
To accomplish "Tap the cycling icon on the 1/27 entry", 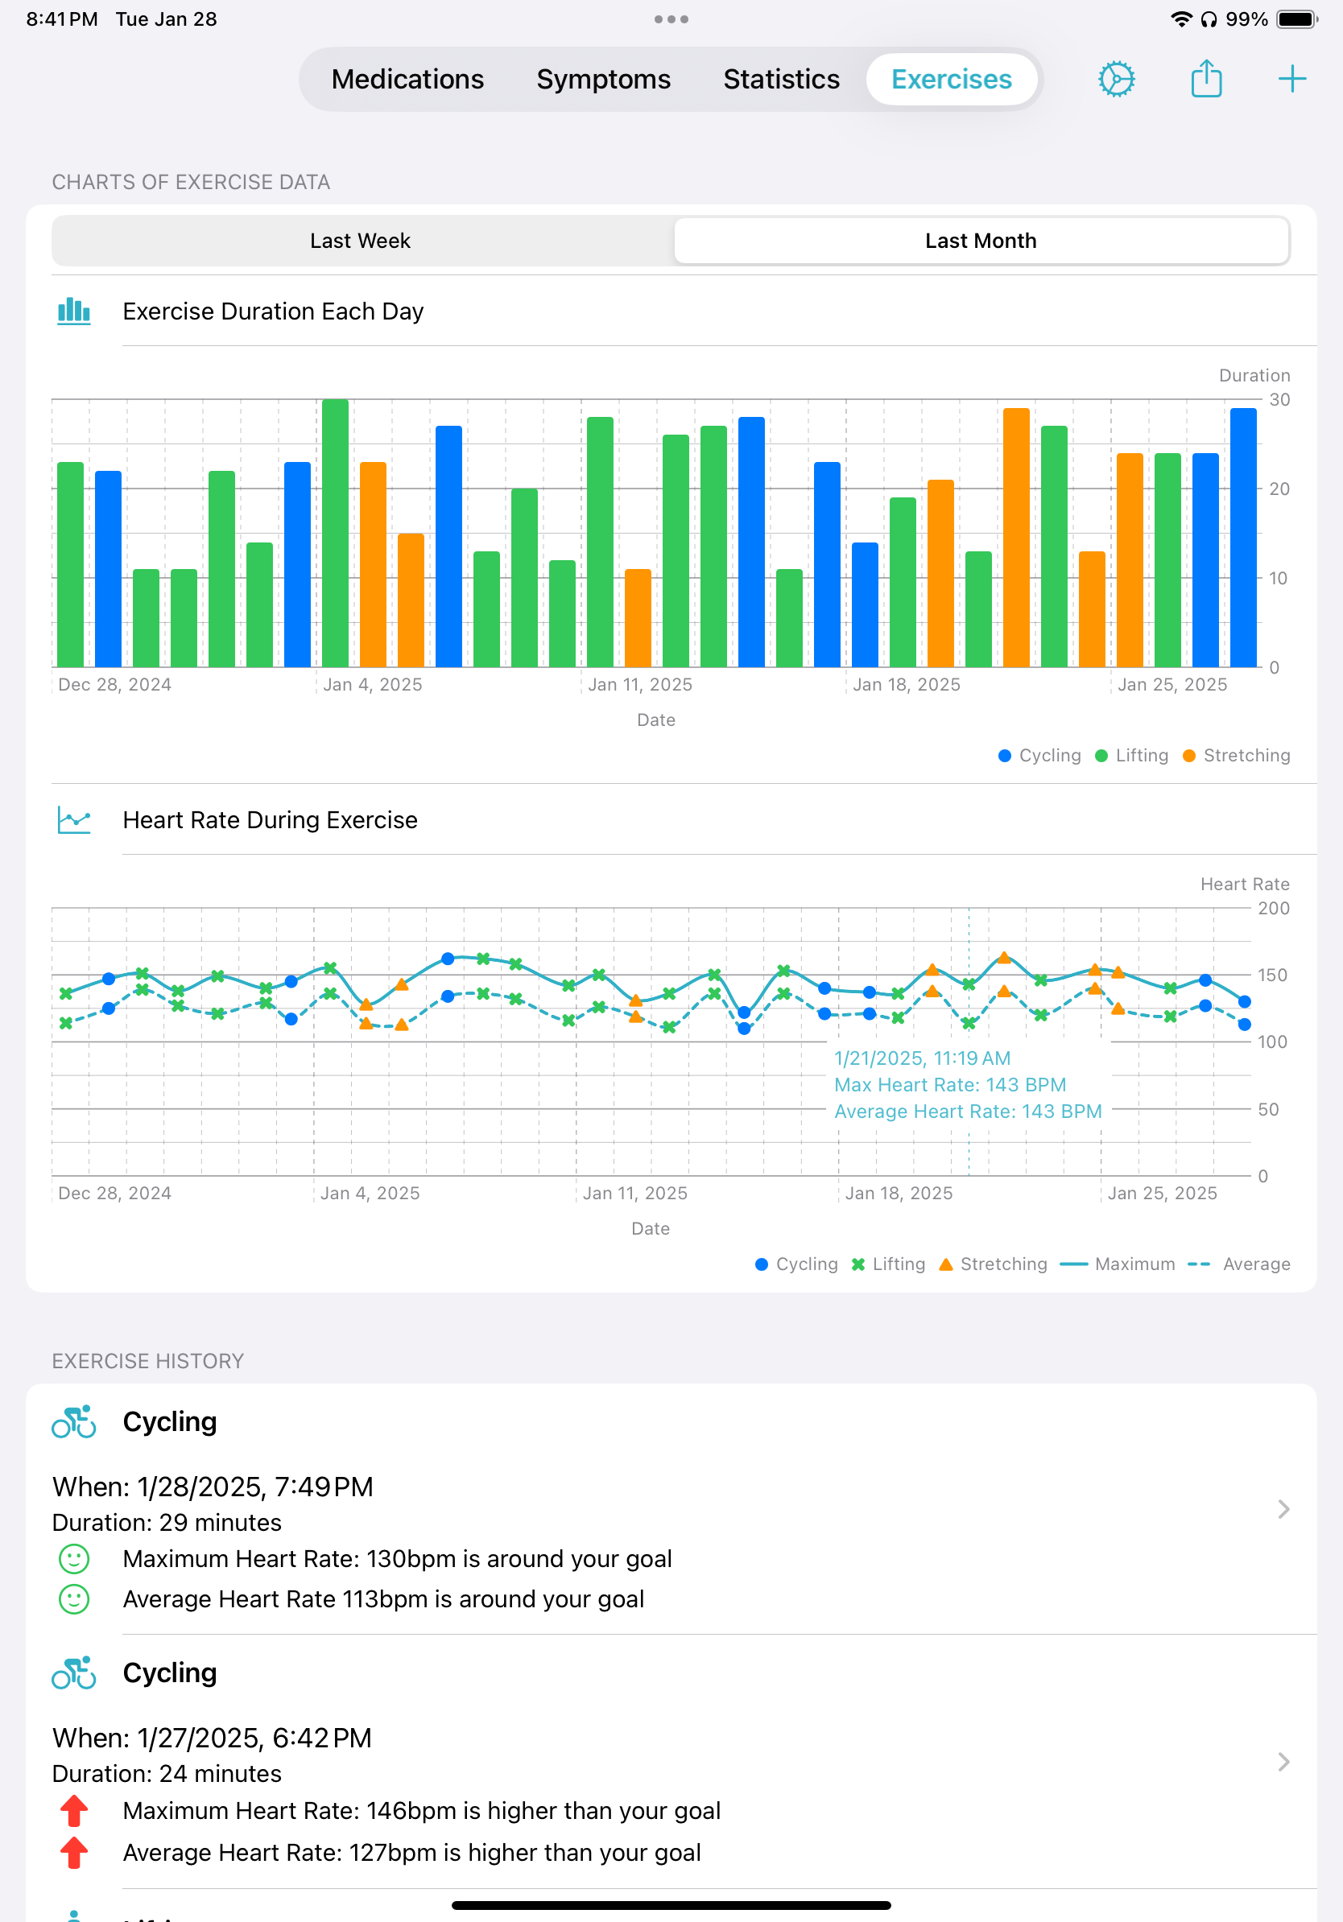I will 75,1672.
